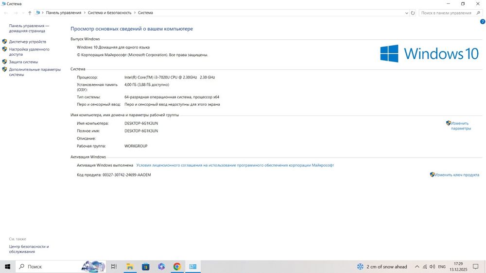The width and height of the screenshot is (486, 273).
Task: Click Change settings for computer name
Action: click(461, 126)
